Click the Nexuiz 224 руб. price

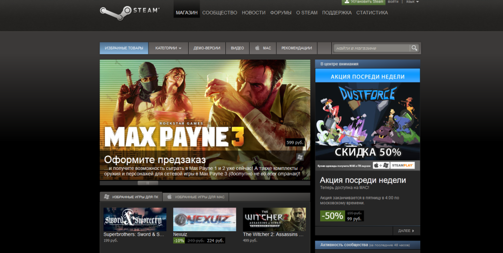(x=216, y=240)
